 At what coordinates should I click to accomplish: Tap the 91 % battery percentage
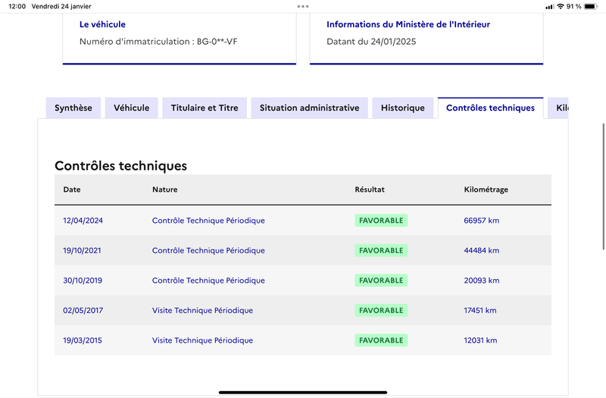point(574,6)
